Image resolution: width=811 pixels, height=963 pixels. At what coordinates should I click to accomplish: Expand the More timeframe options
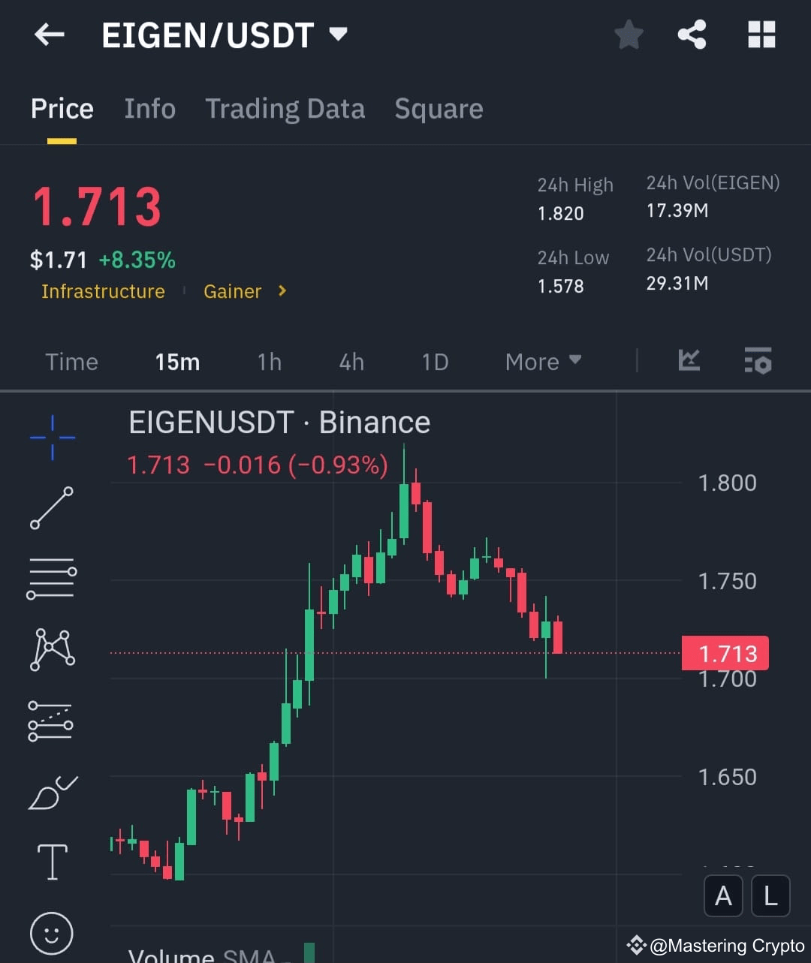543,361
